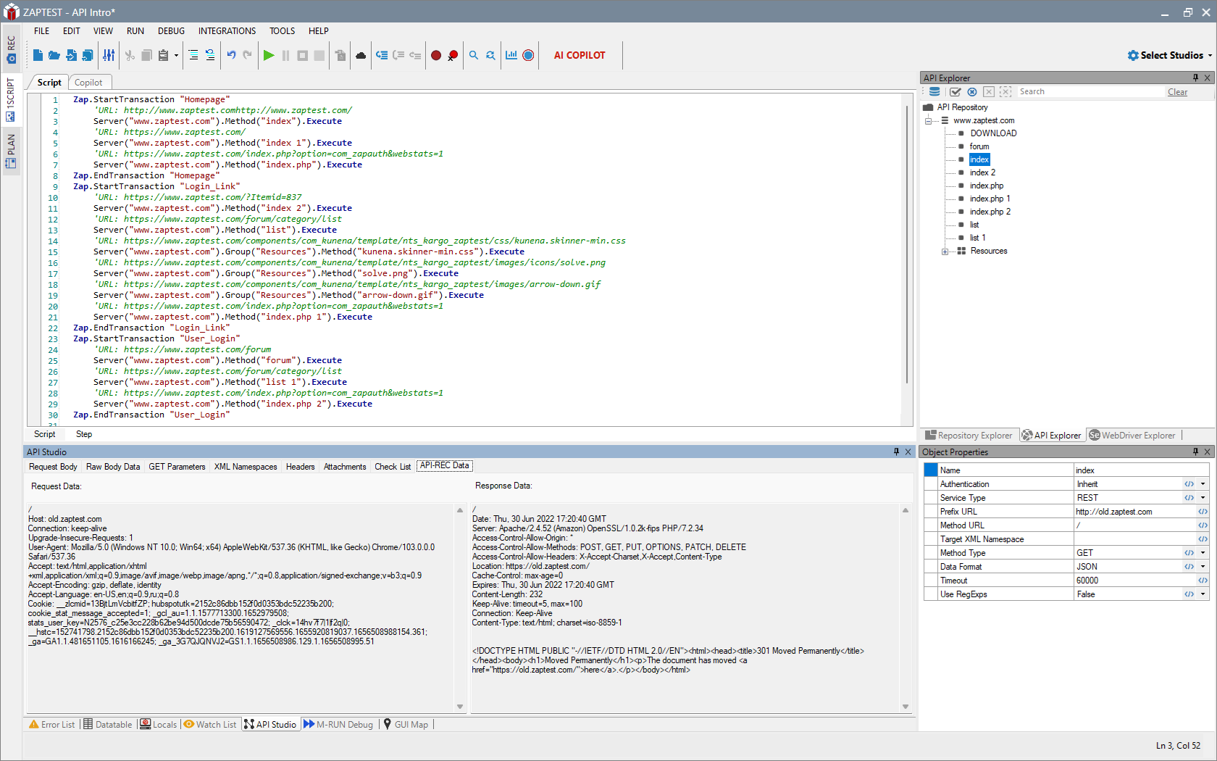Screen dimensions: 1217x761
Task: Click the save all scripts icon
Action: (88, 55)
